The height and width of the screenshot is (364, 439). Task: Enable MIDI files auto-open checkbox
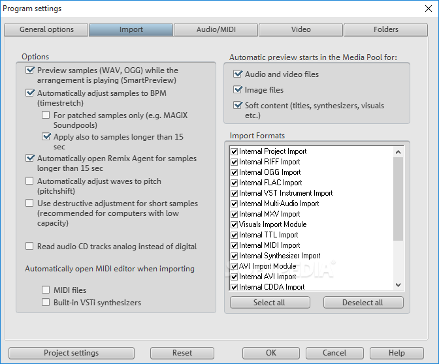pos(46,290)
